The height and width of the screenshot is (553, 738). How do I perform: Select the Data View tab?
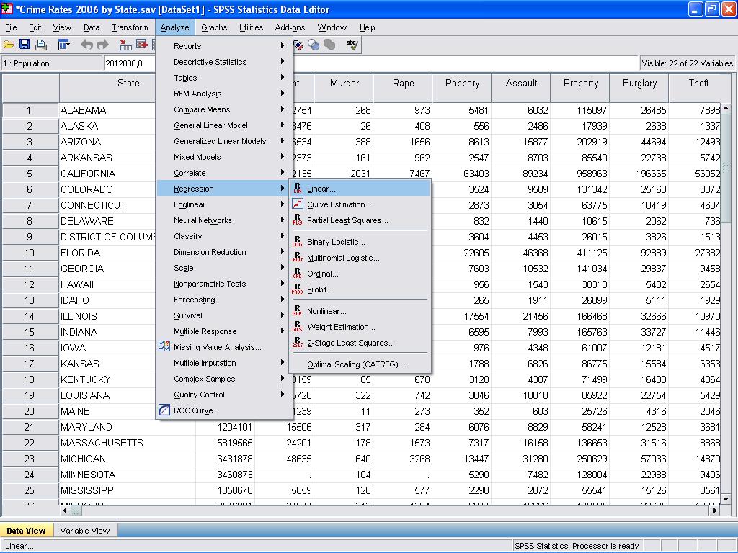(27, 530)
